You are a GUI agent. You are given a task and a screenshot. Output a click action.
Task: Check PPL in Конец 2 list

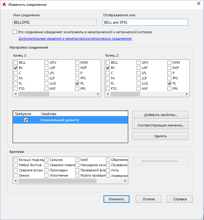(x=169, y=89)
